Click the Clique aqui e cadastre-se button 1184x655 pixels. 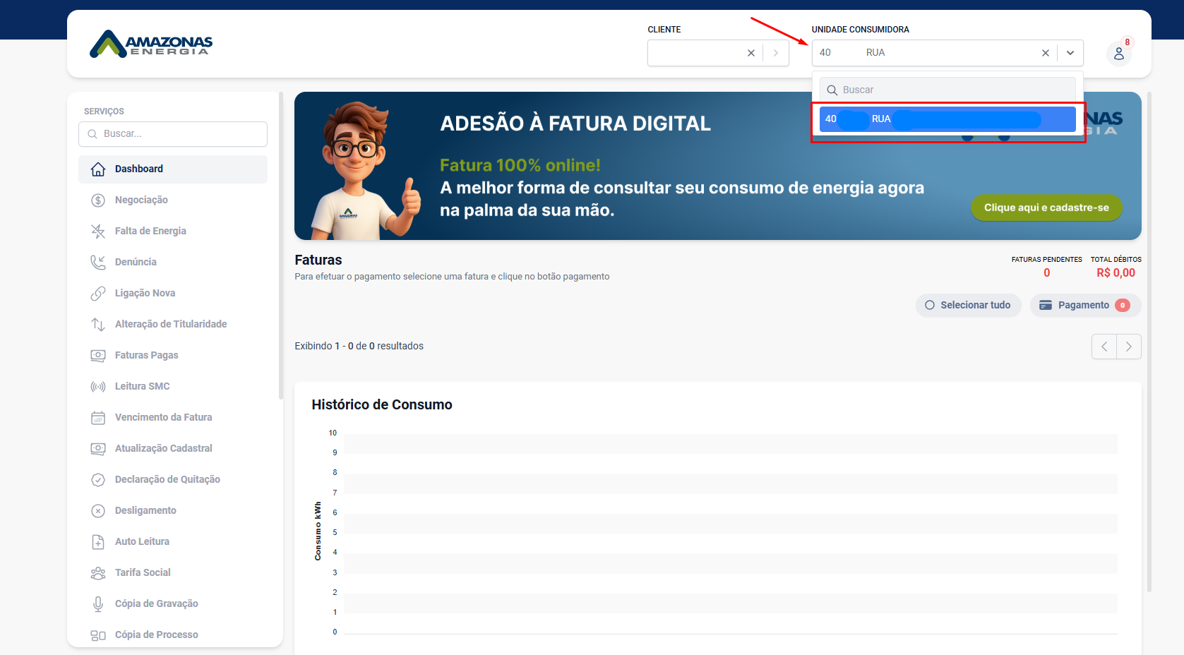[1046, 208]
